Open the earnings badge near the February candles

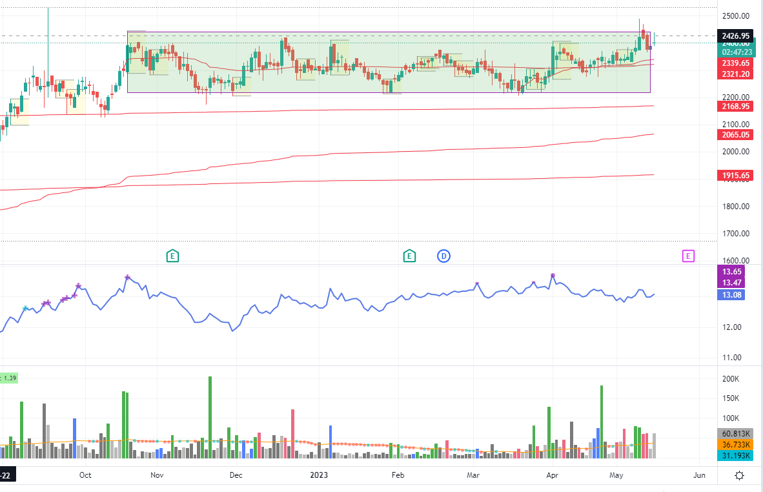click(x=409, y=256)
